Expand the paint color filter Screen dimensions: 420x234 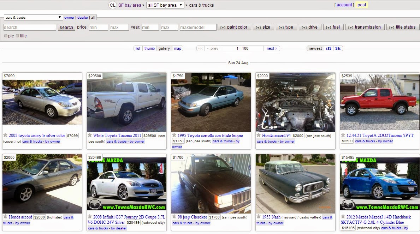(x=234, y=27)
